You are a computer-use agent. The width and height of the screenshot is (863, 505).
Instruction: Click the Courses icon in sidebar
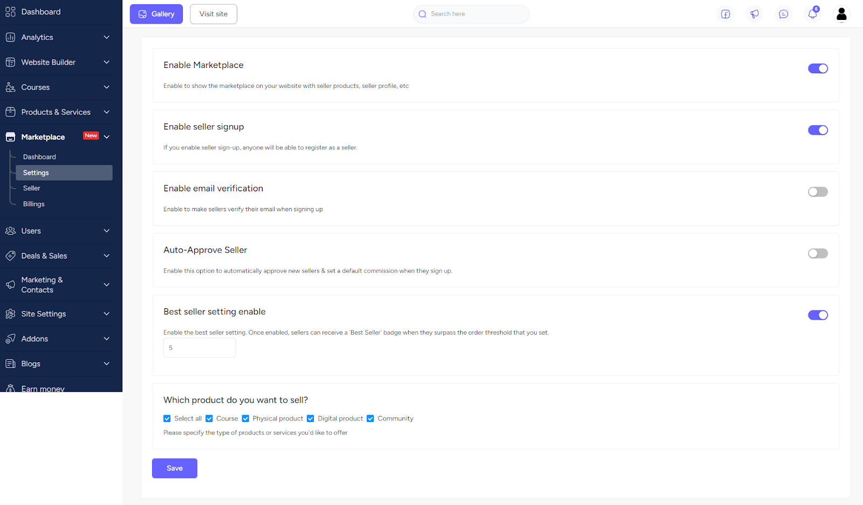coord(10,87)
